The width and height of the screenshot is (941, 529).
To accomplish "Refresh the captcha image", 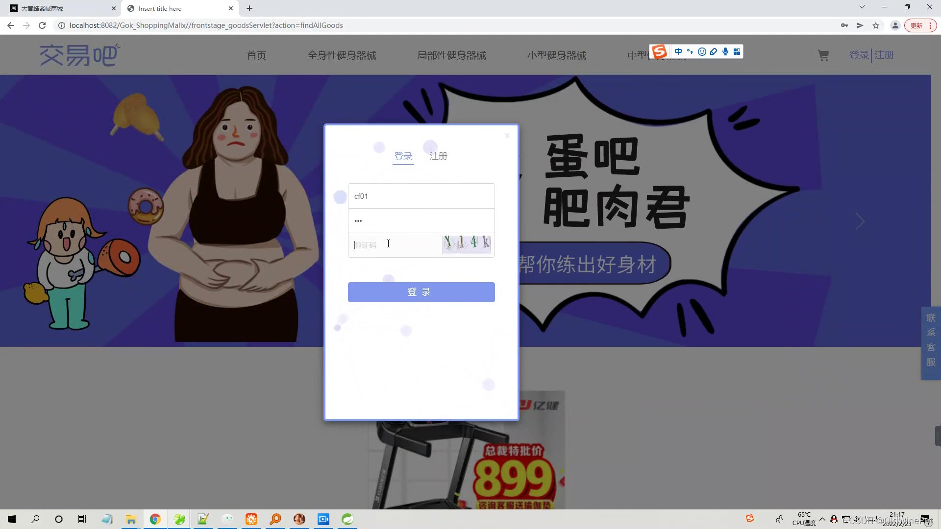I will click(x=466, y=244).
